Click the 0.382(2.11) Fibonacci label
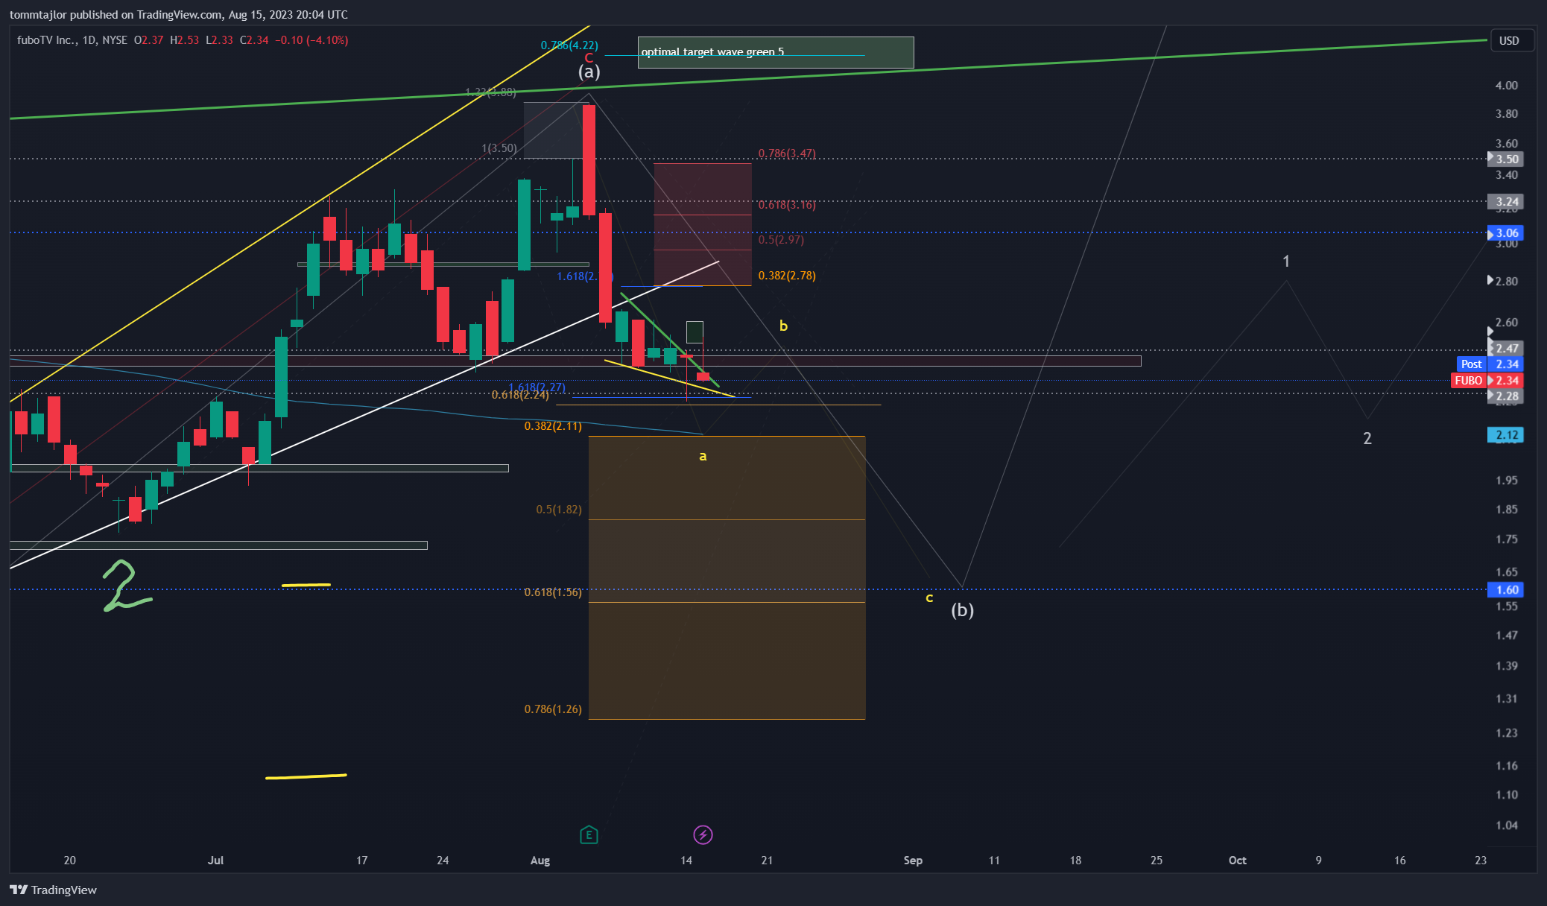The image size is (1547, 906). [553, 426]
